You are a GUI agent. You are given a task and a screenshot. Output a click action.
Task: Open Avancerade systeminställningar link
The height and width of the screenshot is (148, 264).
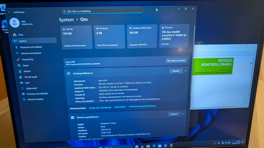[142, 106]
